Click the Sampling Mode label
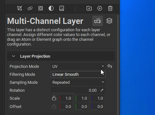155x115 pixels. (24, 83)
